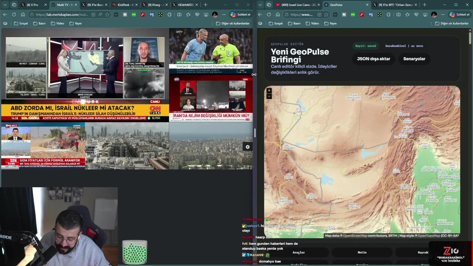Open a new tab in GeoPulse window
The height and width of the screenshot is (266, 473).
pos(424,5)
